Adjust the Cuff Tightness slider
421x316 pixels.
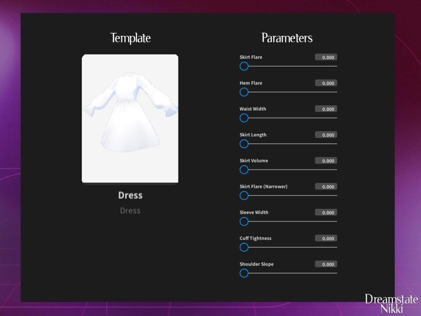click(x=244, y=247)
